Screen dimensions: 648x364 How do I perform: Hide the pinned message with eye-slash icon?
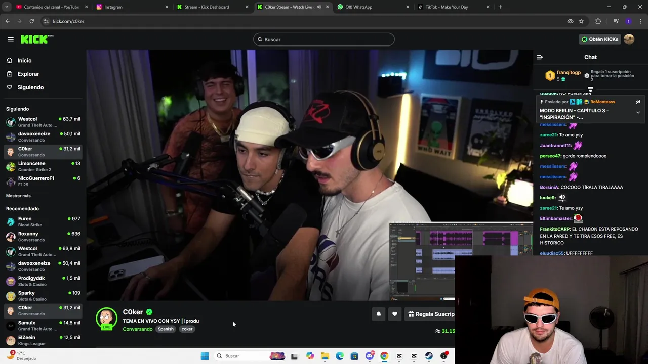click(638, 102)
